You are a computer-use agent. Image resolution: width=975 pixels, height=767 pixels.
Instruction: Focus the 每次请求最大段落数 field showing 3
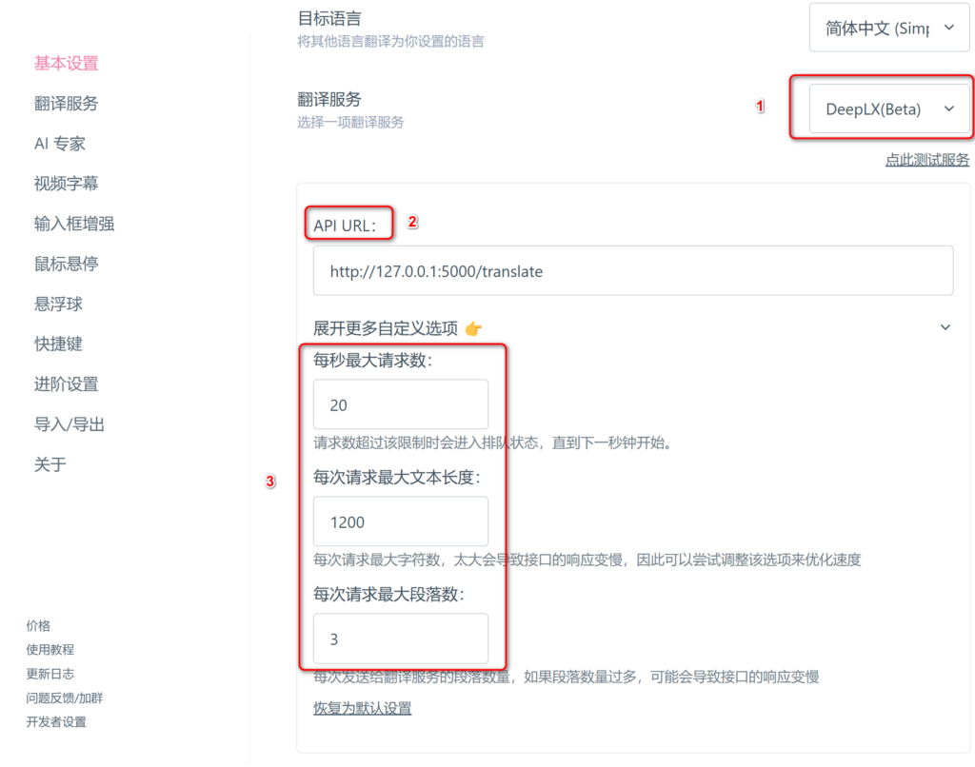click(x=401, y=639)
